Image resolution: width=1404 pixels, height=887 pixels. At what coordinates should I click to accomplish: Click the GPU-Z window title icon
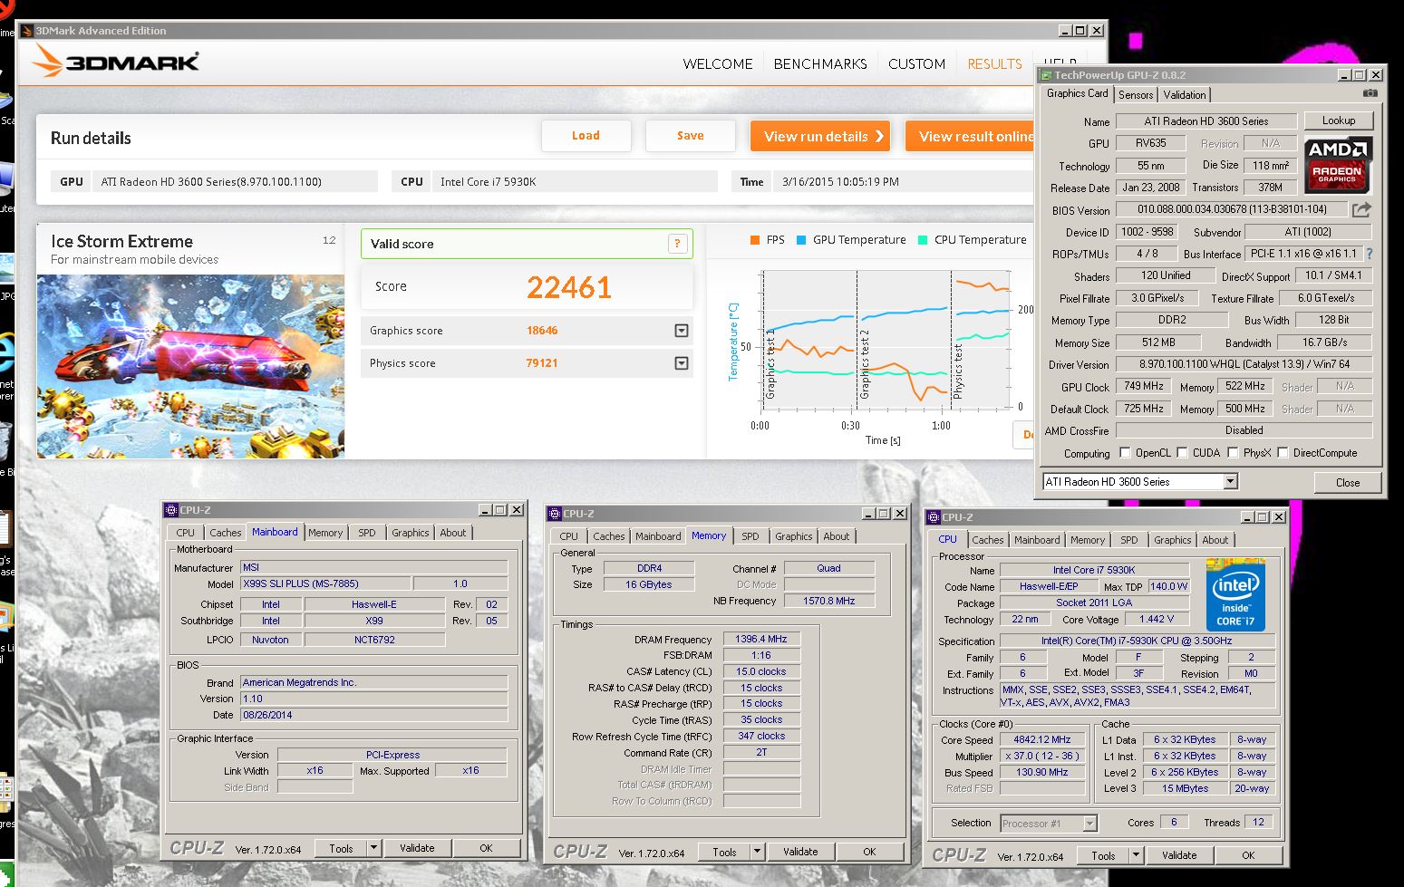tap(1046, 75)
